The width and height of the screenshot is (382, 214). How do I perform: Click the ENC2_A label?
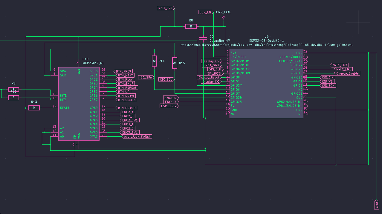pos(128,112)
